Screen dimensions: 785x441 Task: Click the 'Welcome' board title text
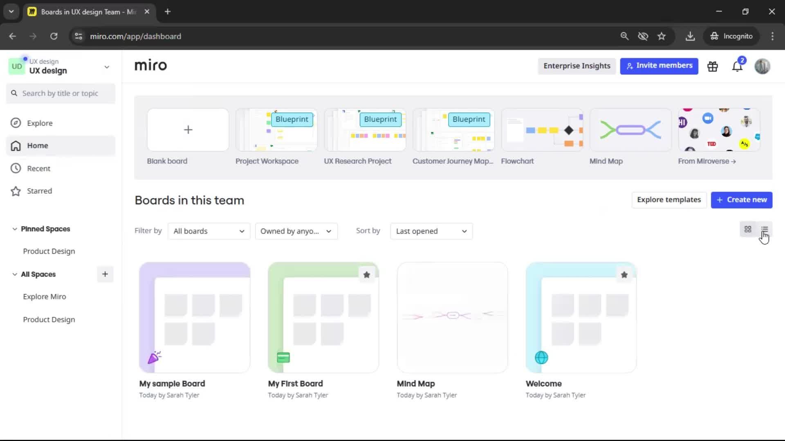544,384
